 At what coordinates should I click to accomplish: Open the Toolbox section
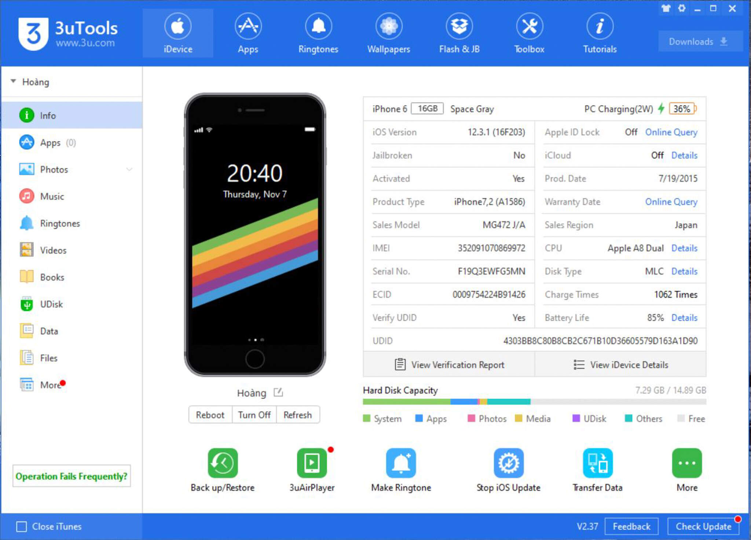pos(529,34)
